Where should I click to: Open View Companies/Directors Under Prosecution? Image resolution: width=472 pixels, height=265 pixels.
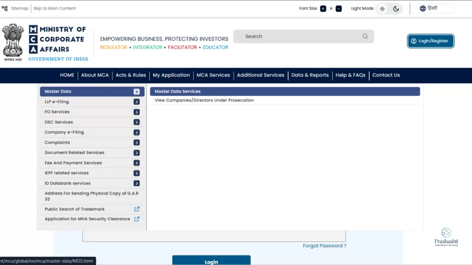tap(204, 100)
